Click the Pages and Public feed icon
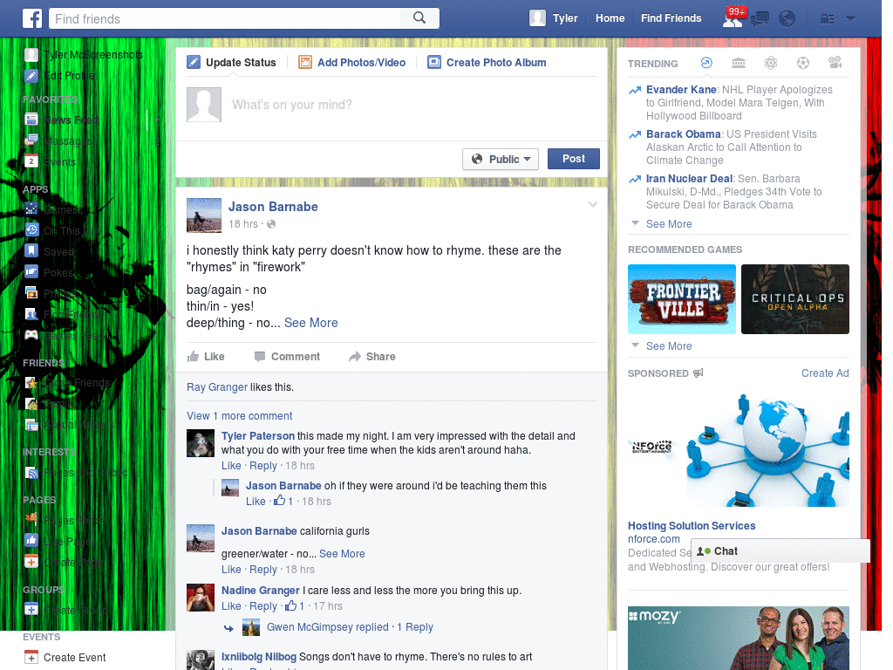The image size is (893, 670). point(31,472)
